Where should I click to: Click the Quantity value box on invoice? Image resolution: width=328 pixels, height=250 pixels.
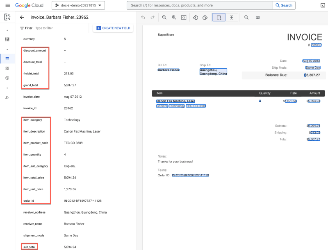(x=260, y=101)
